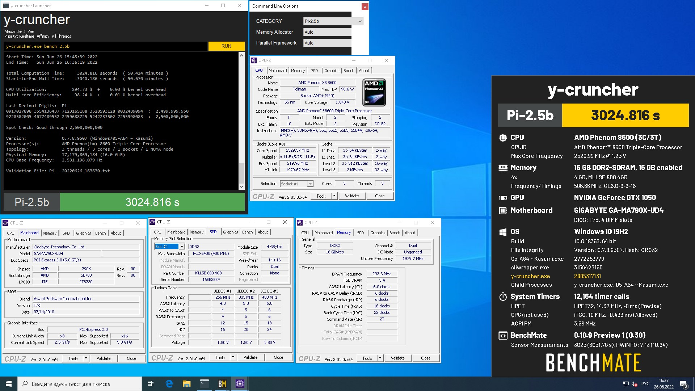Click the y-cruncher command input field
Screen dimensions: 695x391
click(x=105, y=46)
